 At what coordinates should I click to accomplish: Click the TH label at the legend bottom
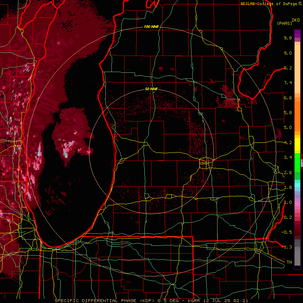(289, 262)
